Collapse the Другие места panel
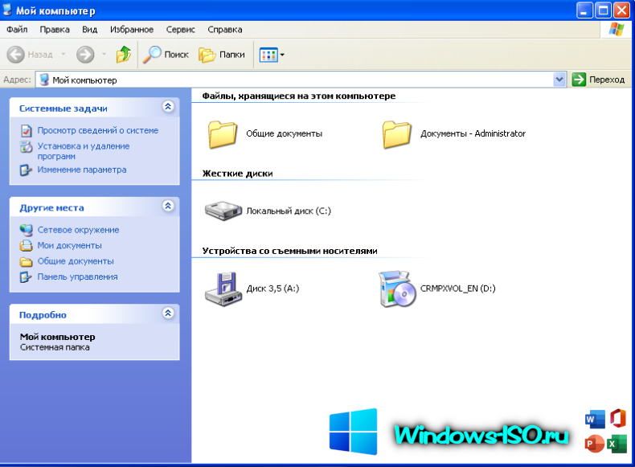Screen dimensions: 635x467 (168, 206)
